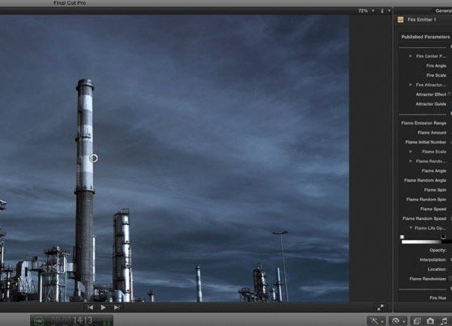Open the music and sound browser
Viewport: 452px width, 326px height.
pos(444,321)
